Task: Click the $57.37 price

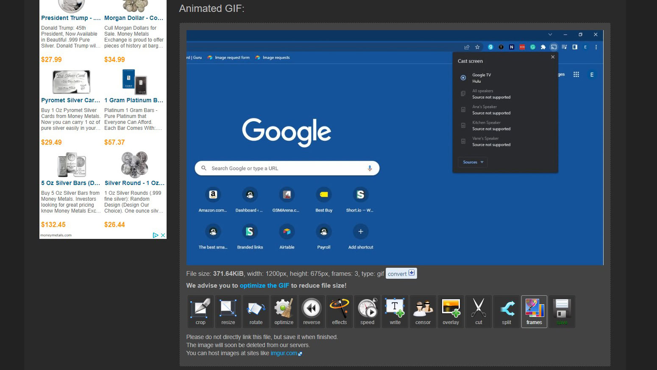Action: 114,142
